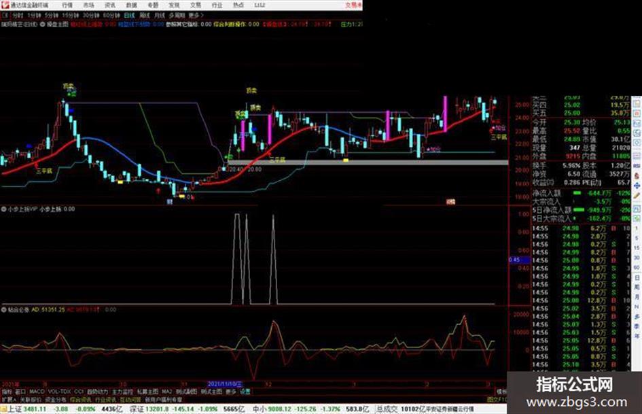Viewport: 642px width, 414px height.
Task: Click 设置 in the bottom indicator bar
Action: pyautogui.click(x=245, y=392)
